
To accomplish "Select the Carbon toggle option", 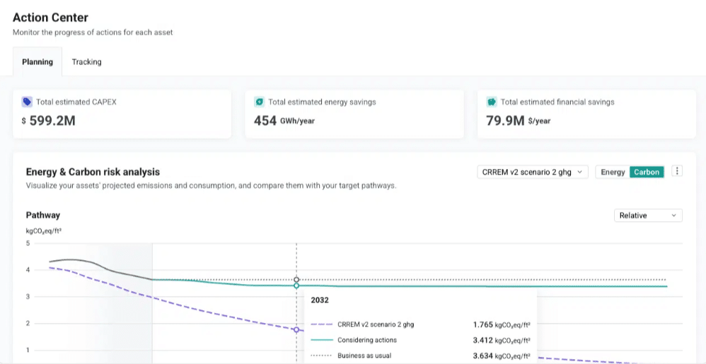I will pyautogui.click(x=647, y=172).
